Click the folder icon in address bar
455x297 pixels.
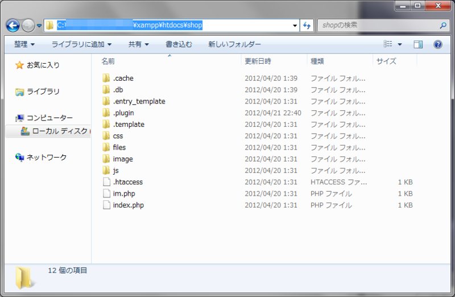(50, 25)
